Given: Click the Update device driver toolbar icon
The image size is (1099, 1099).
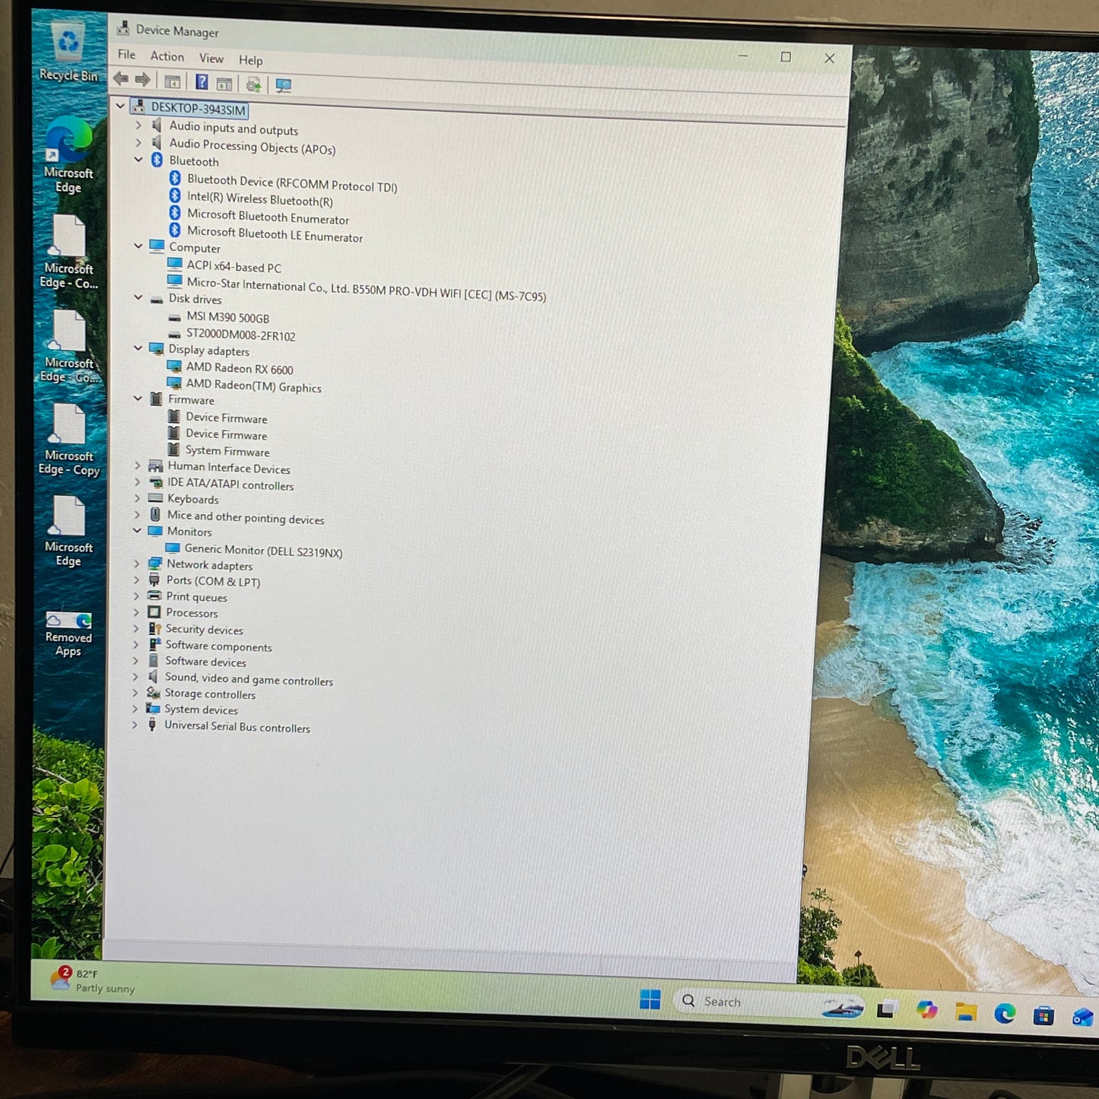Looking at the screenshot, I should point(253,84).
